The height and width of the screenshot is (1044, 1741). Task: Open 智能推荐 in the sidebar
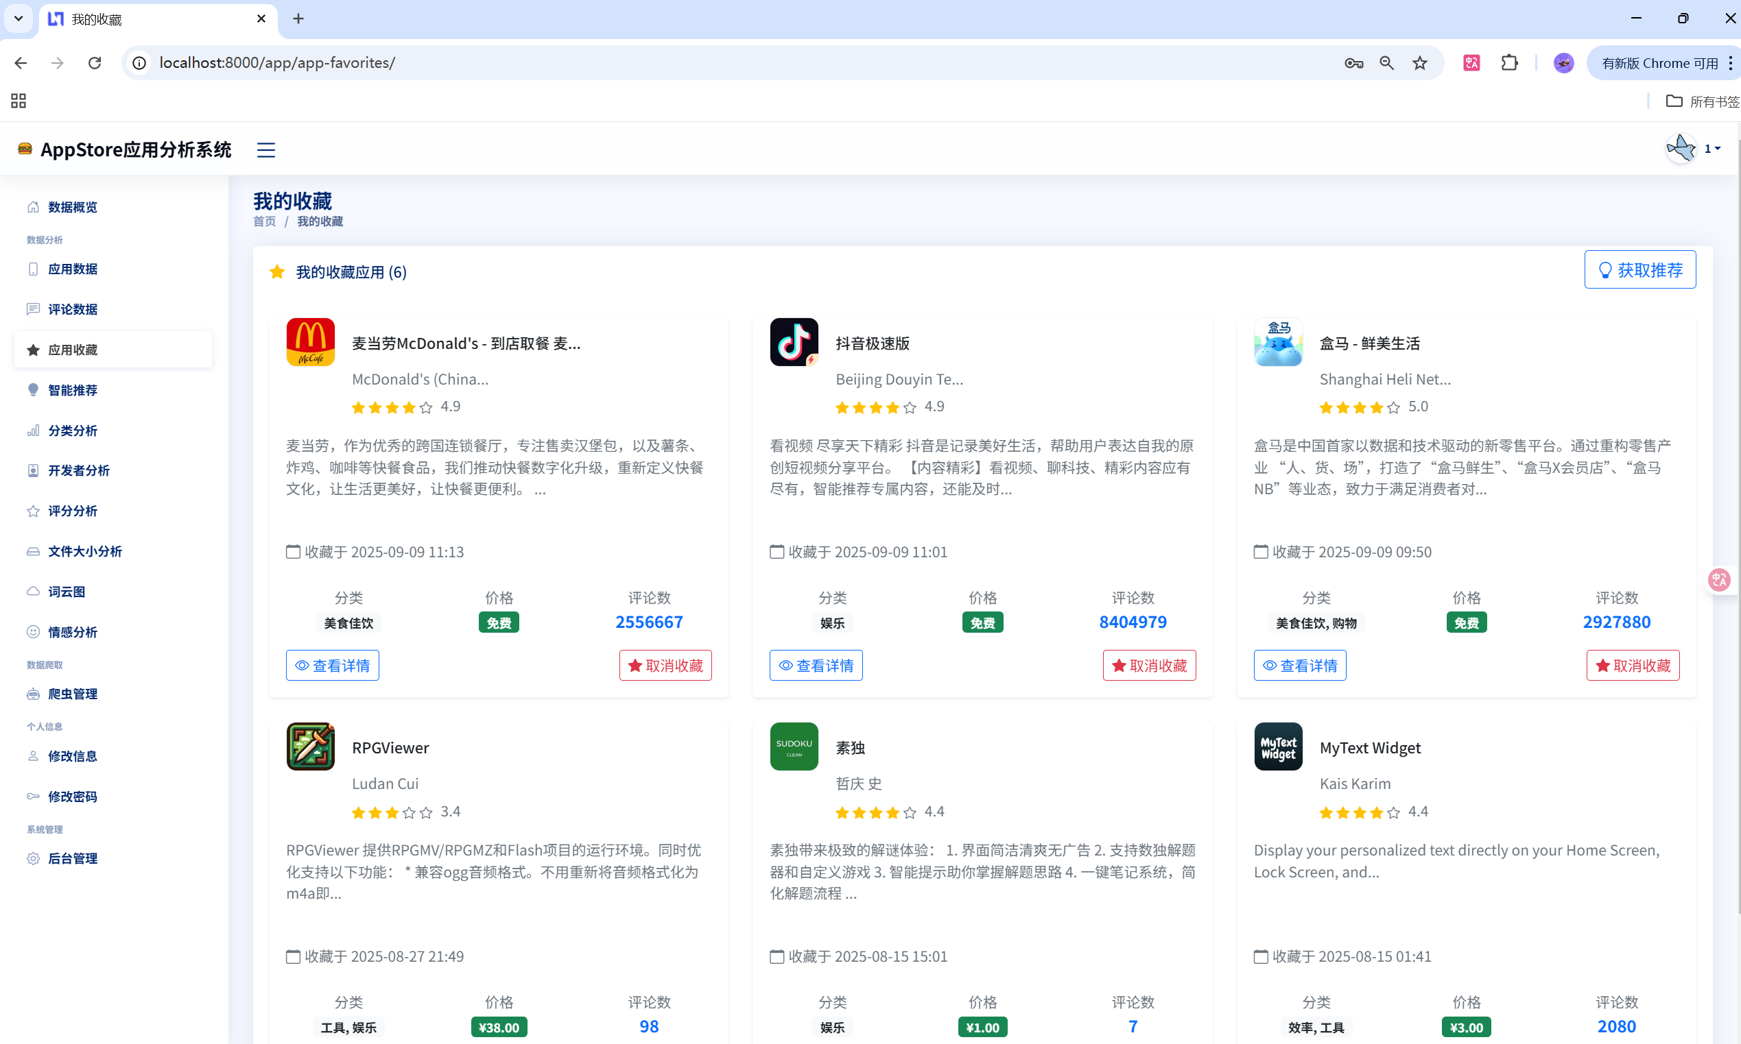(112, 390)
